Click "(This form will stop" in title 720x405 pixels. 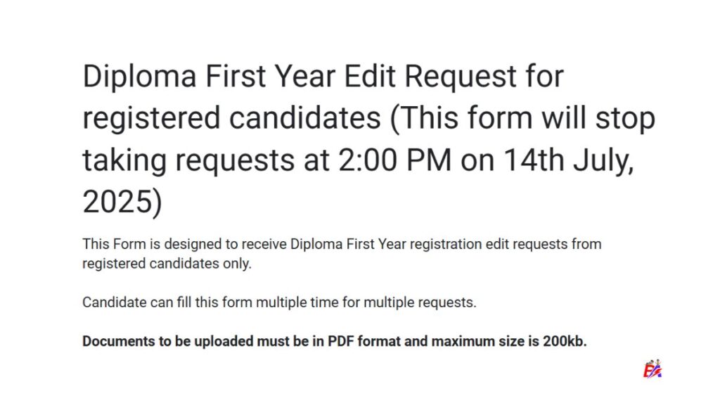click(523, 118)
